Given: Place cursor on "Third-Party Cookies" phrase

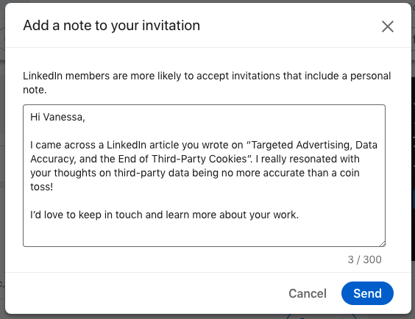Looking at the screenshot, I should pos(199,159).
